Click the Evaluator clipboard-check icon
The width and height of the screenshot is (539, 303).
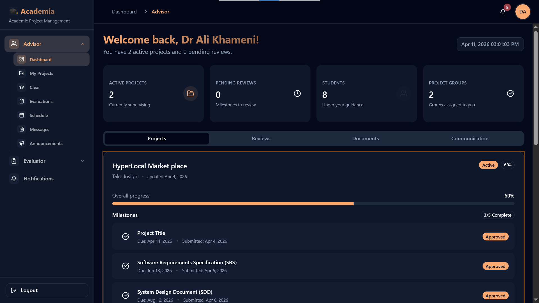pyautogui.click(x=14, y=161)
